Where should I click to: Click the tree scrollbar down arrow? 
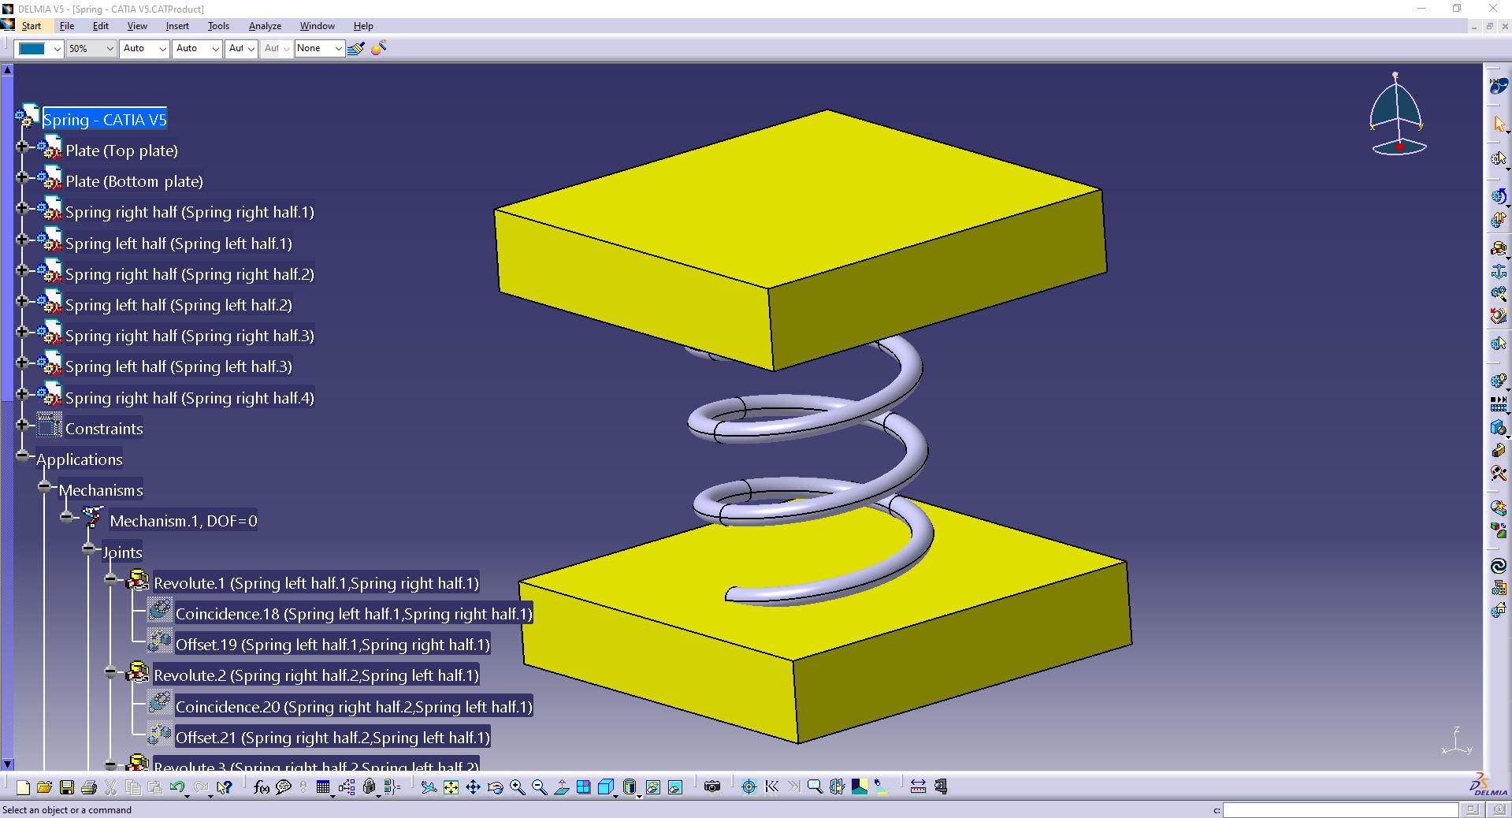[x=8, y=764]
